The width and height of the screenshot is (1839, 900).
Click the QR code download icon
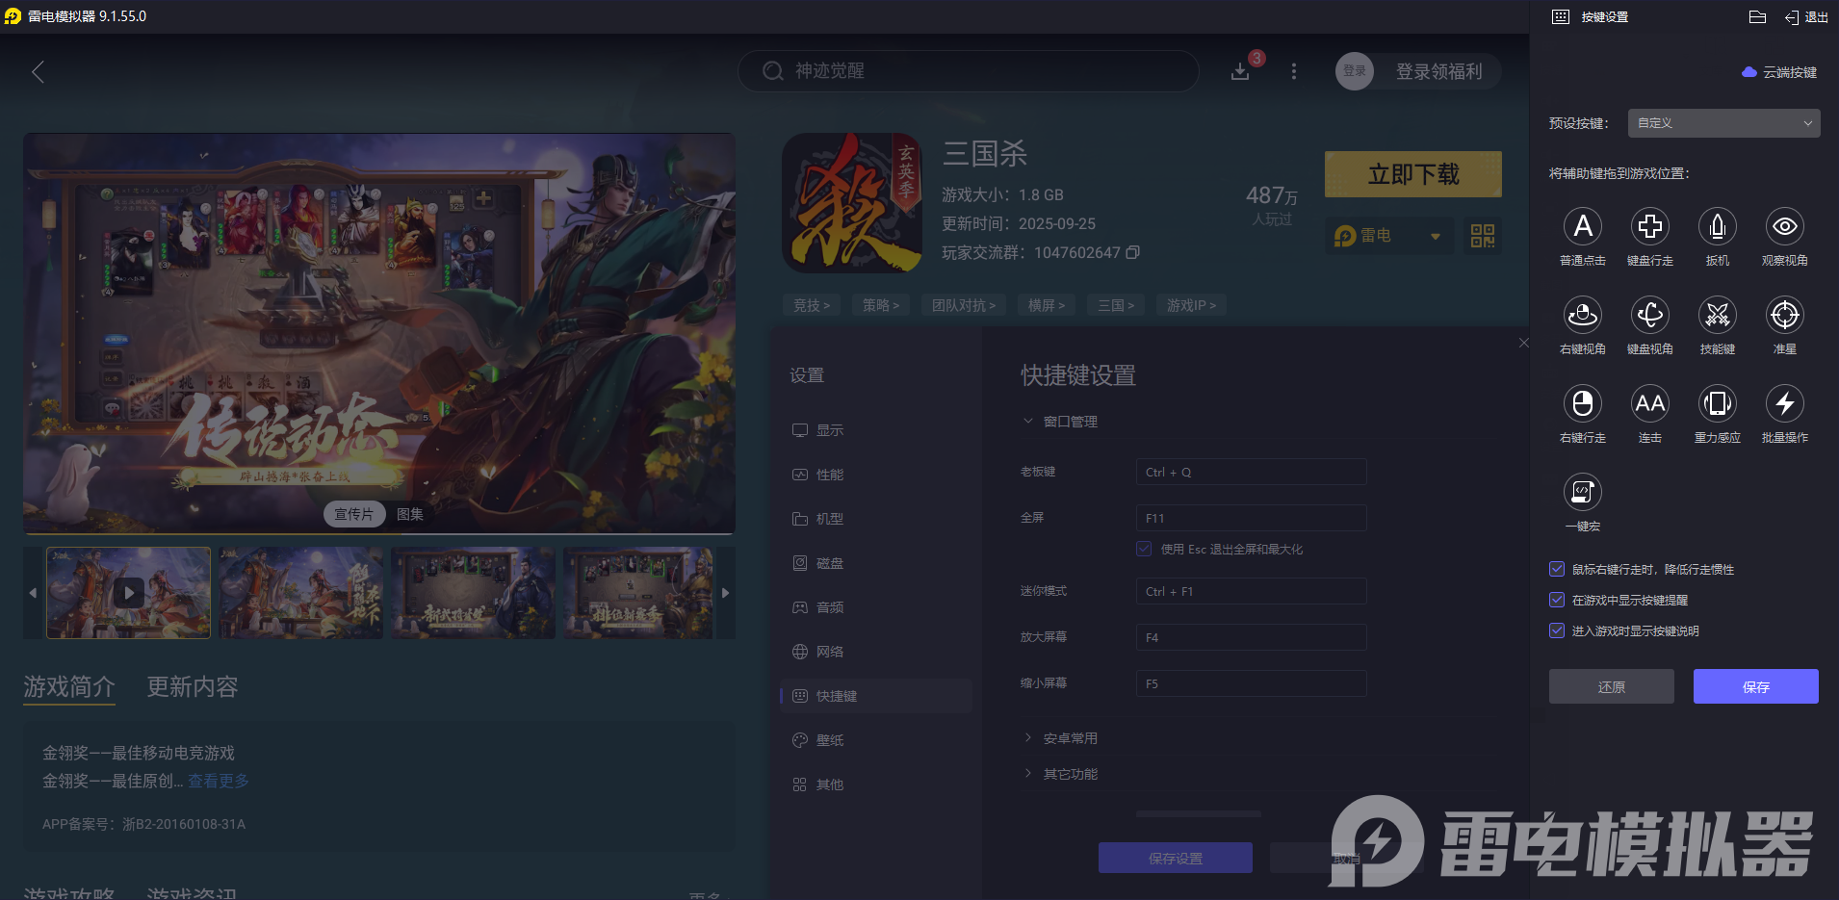click(x=1482, y=235)
